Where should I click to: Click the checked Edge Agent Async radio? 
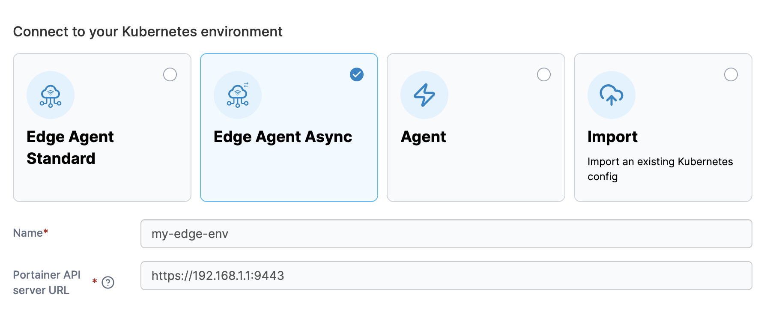click(x=357, y=74)
